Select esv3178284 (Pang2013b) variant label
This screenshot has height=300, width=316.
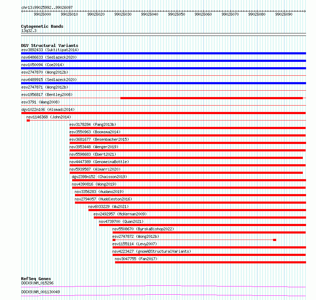93,124
